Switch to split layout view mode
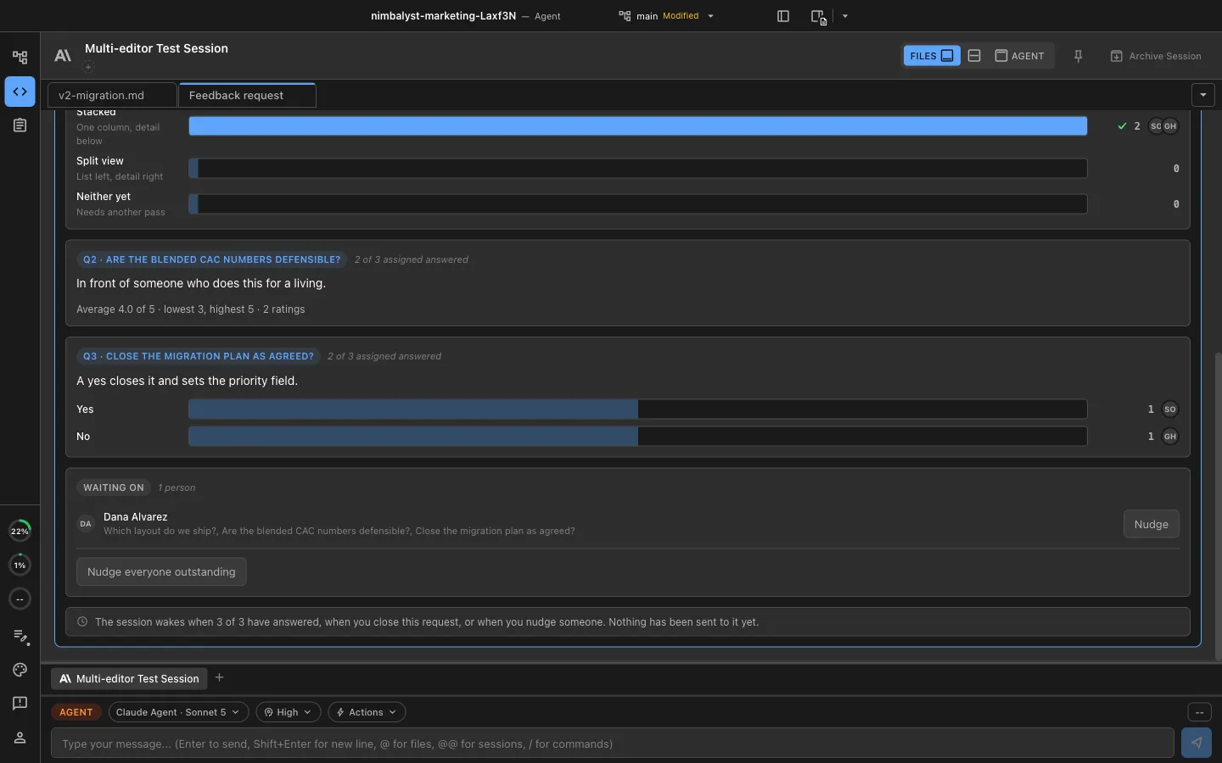The width and height of the screenshot is (1222, 763). point(974,56)
